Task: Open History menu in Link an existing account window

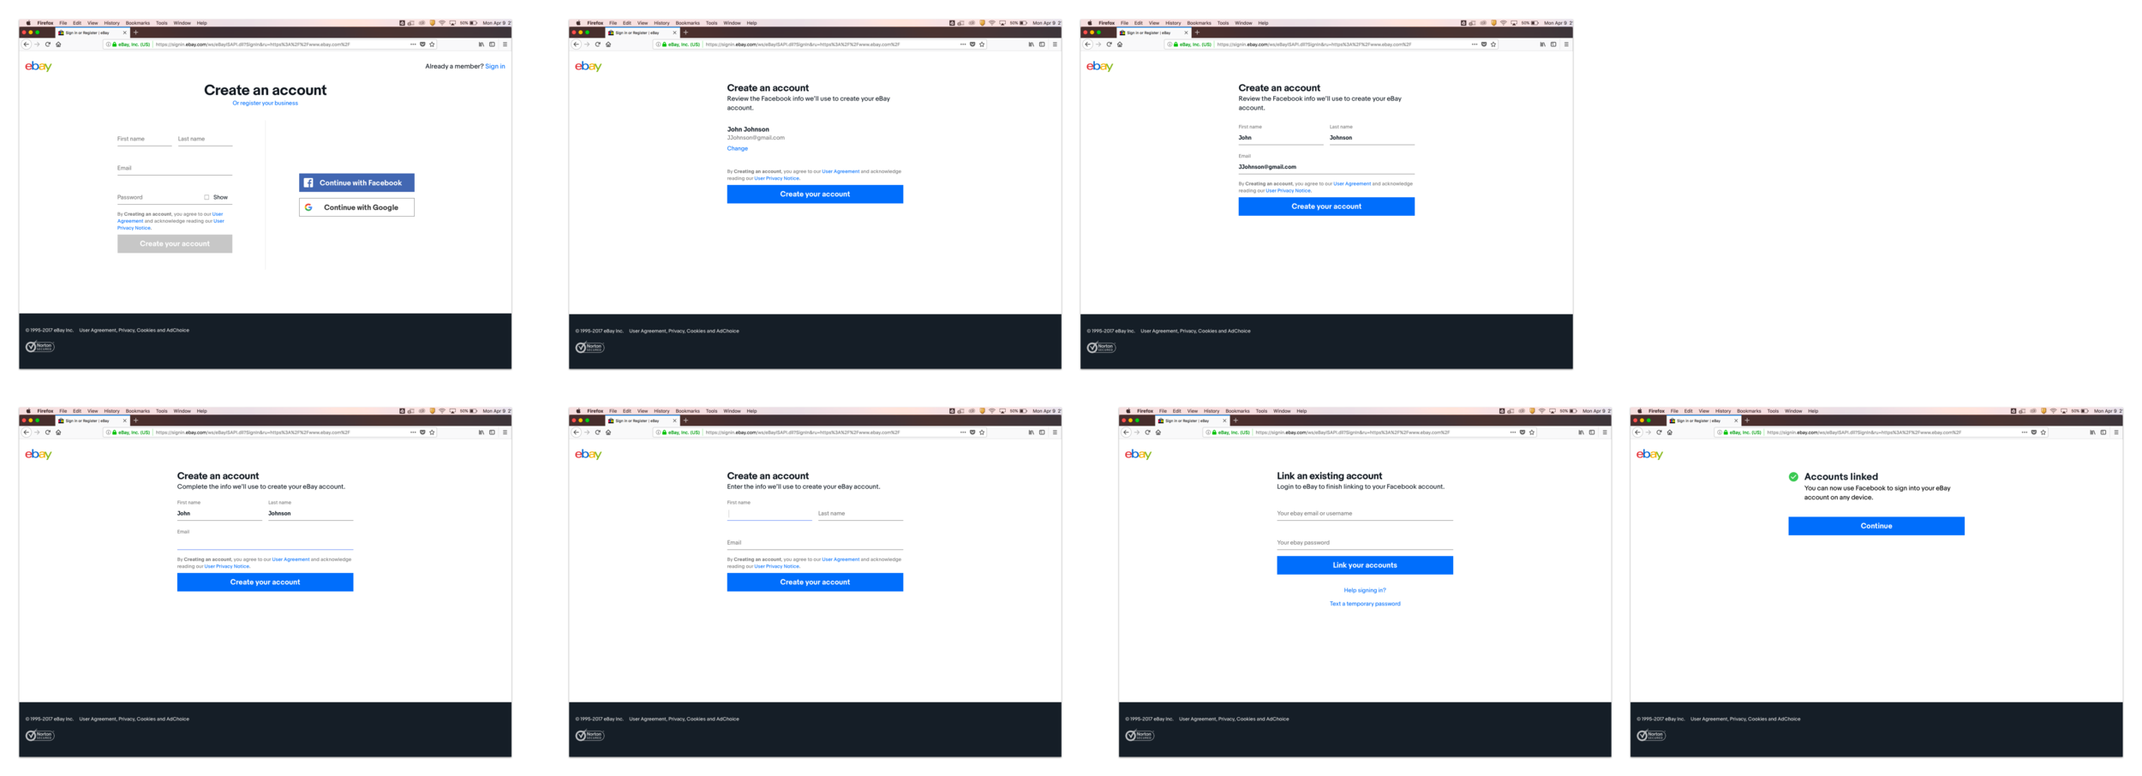Action: click(1212, 411)
